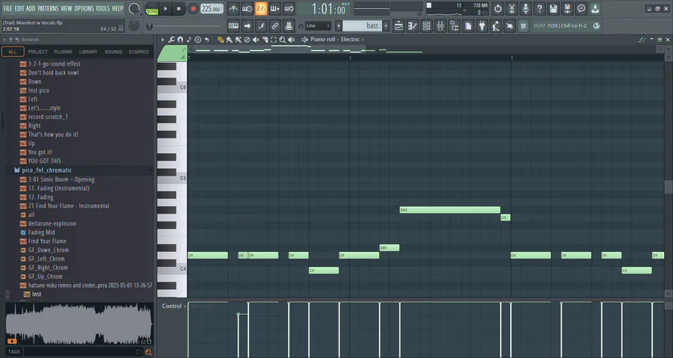Open the OPTIONS menu
Screen dimensions: 673x358
(x=84, y=8)
